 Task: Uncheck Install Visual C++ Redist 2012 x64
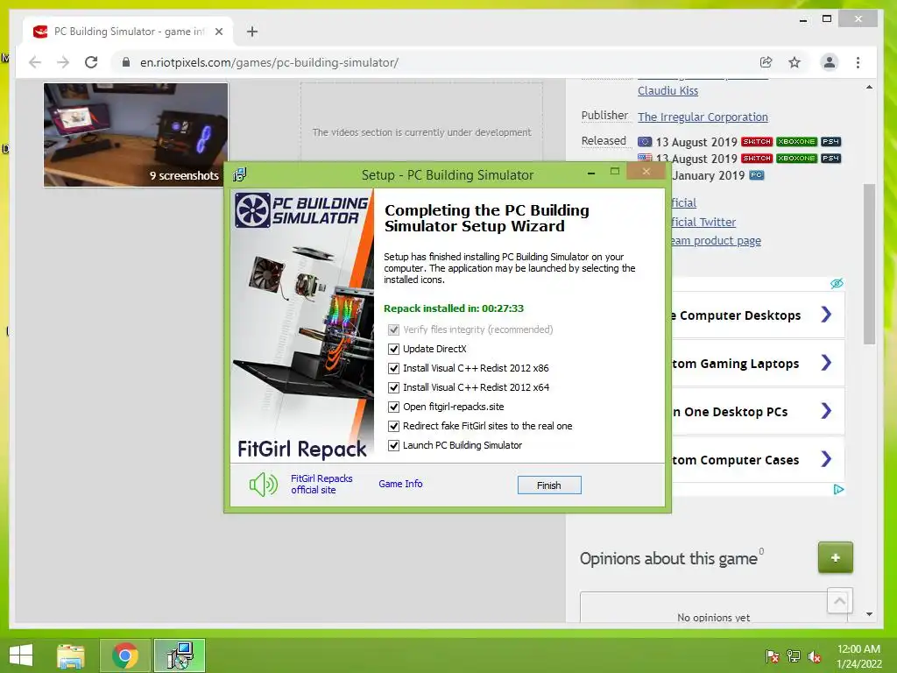[x=393, y=387]
